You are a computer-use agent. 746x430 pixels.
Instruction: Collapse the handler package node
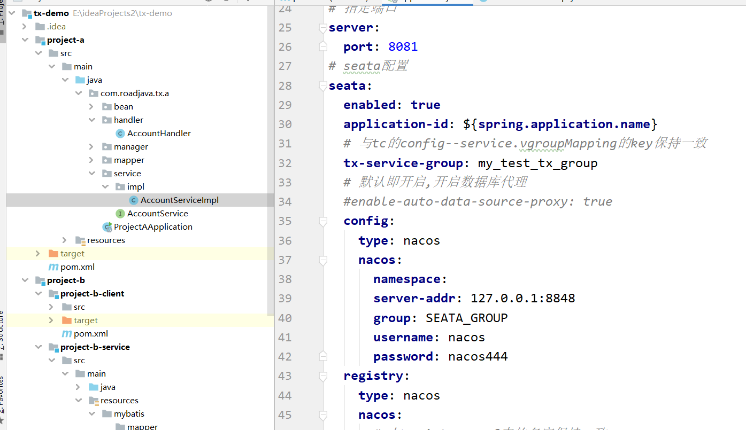click(91, 120)
